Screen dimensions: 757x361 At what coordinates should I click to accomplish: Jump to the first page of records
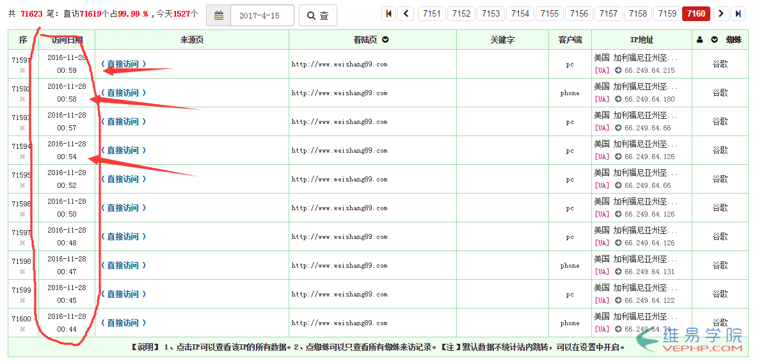(x=388, y=13)
